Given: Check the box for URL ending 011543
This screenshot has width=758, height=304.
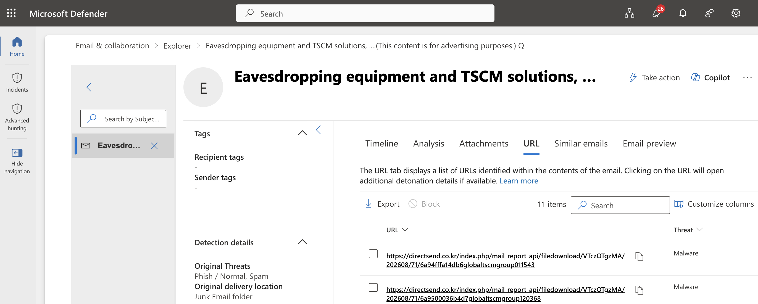Looking at the screenshot, I should tap(373, 254).
